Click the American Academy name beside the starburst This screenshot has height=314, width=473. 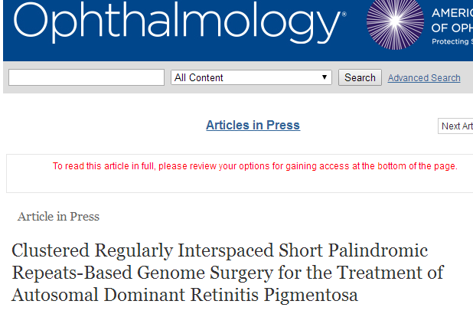[x=452, y=20]
